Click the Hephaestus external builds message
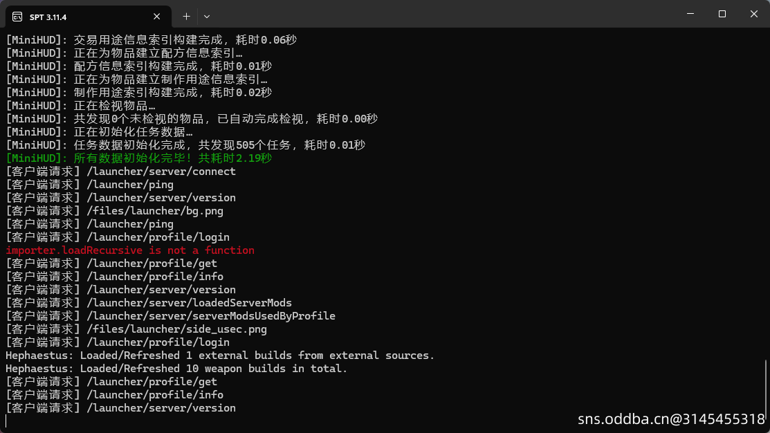 point(220,356)
